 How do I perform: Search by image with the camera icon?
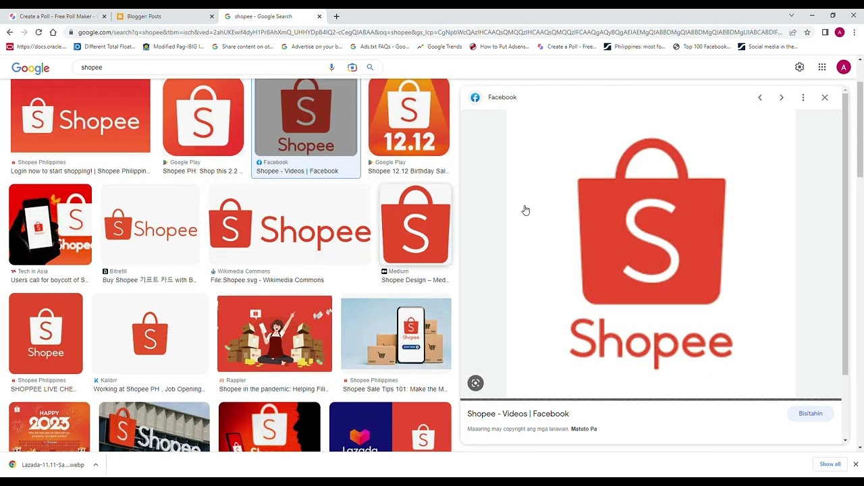click(352, 67)
